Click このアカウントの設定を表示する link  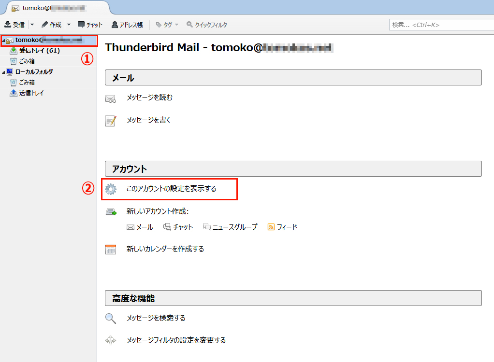172,188
